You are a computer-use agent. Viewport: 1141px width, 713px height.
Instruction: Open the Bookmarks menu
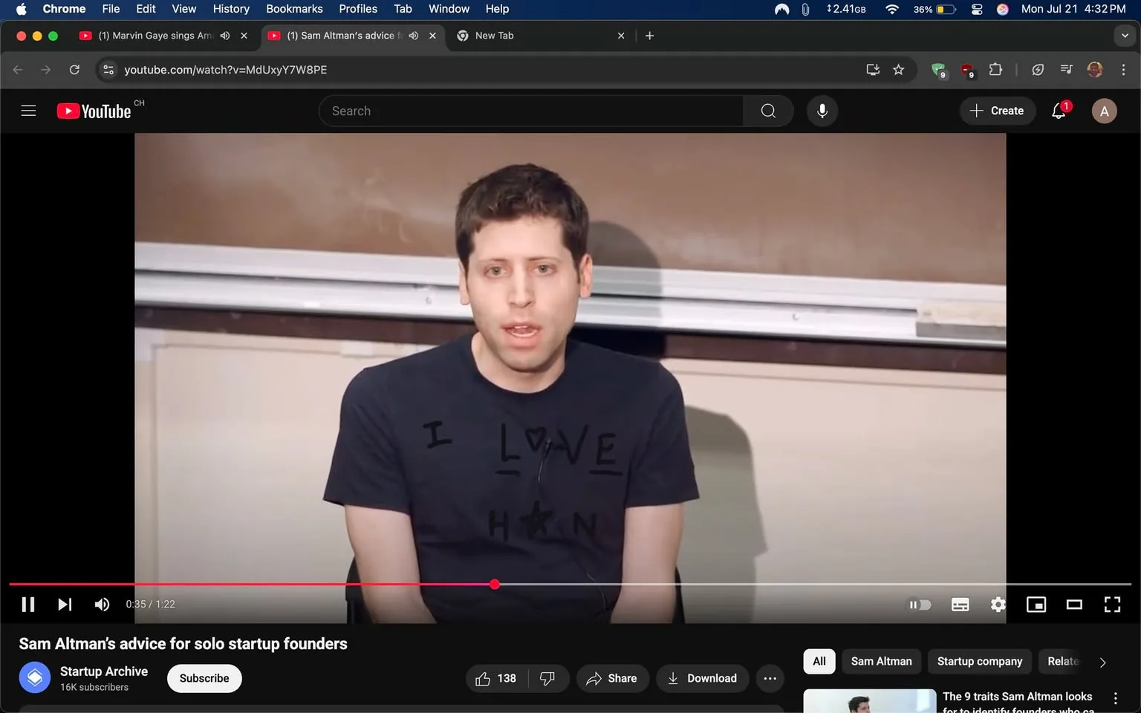(x=294, y=8)
